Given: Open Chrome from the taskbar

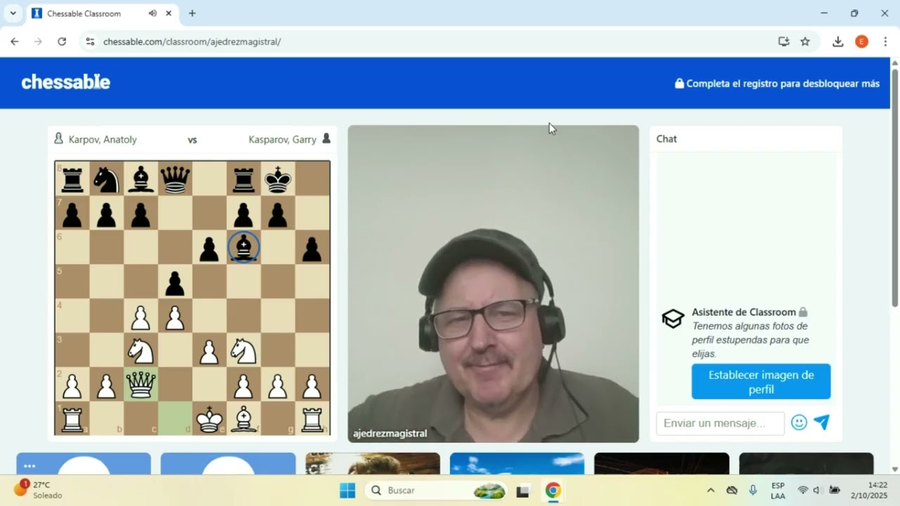Looking at the screenshot, I should click(553, 490).
